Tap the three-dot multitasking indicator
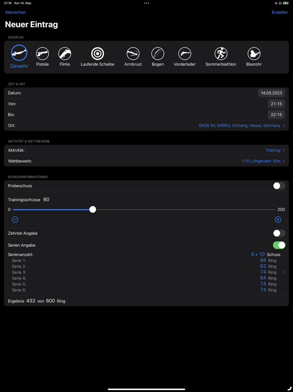 tap(146, 3)
